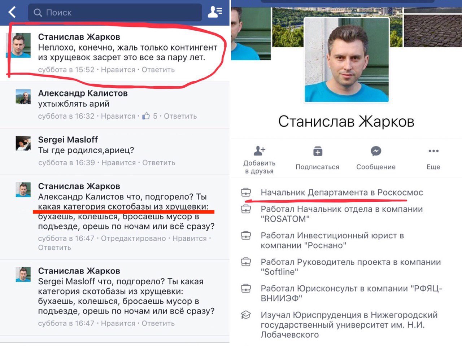This screenshot has height=346, width=462.
Task: Tap briefcase icon beside Роскосмос job
Action: click(x=246, y=192)
